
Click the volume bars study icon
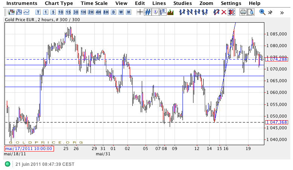[170, 12]
